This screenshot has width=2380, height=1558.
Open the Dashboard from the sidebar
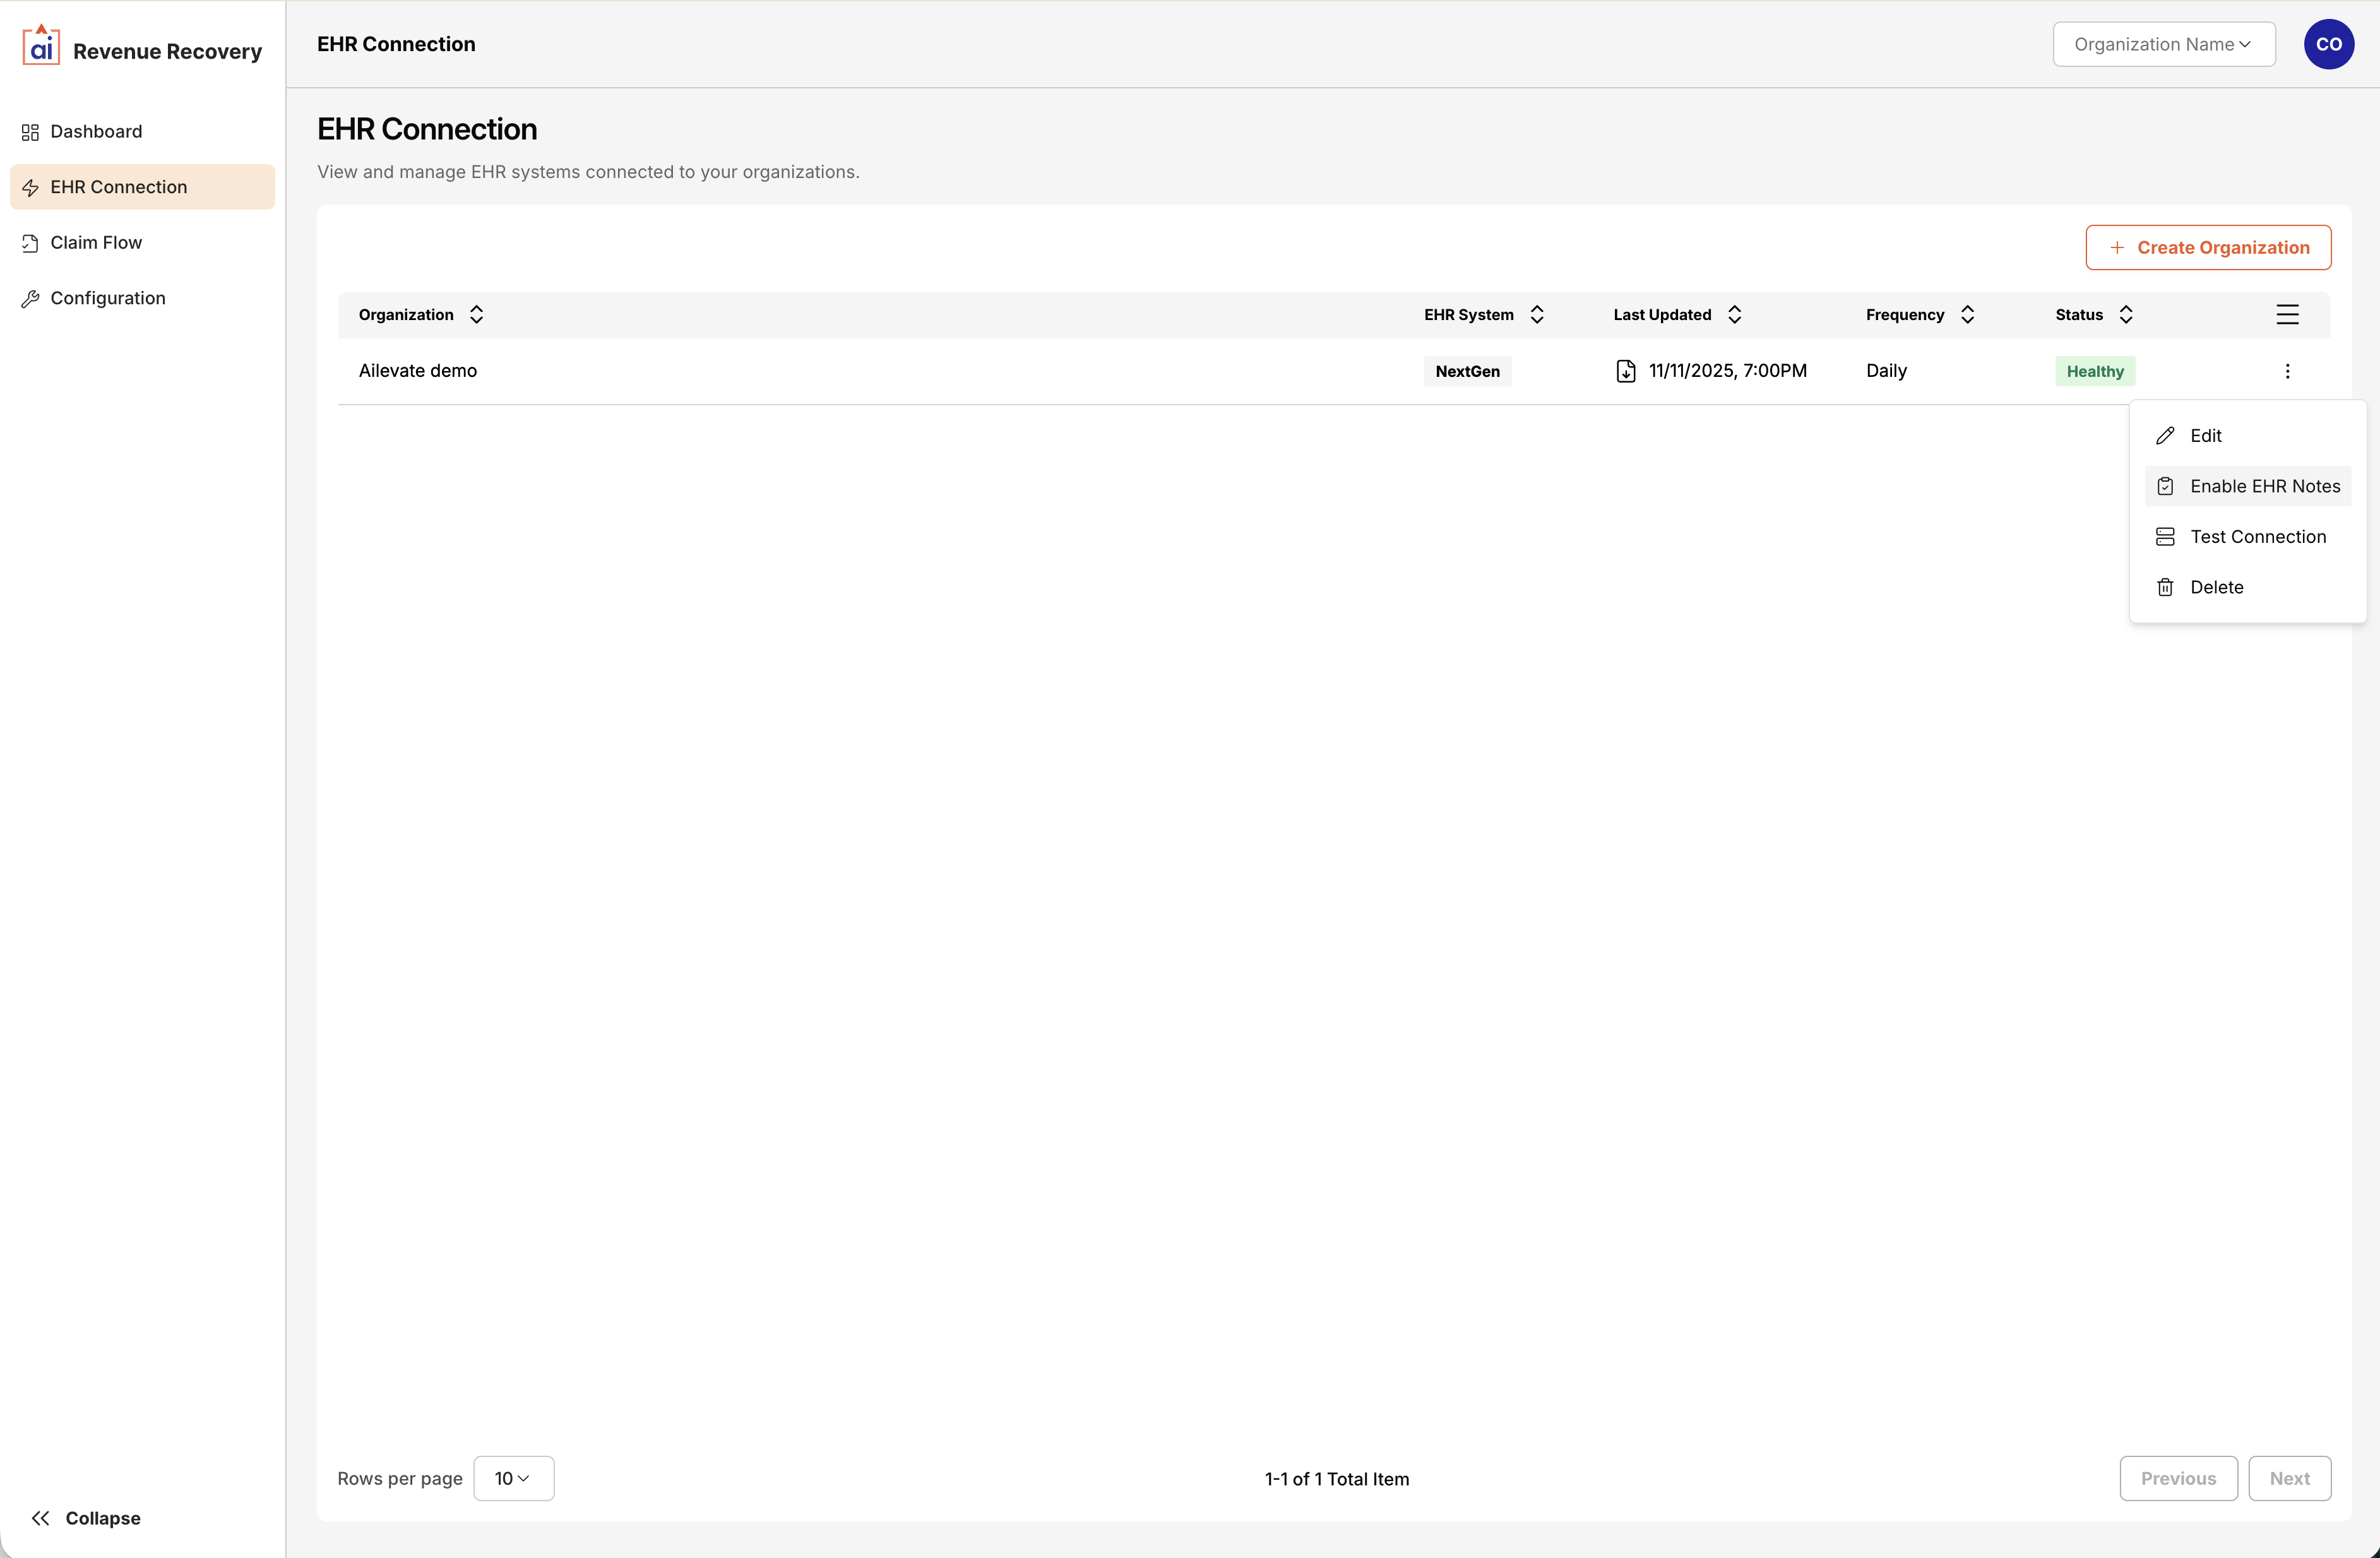tap(95, 131)
